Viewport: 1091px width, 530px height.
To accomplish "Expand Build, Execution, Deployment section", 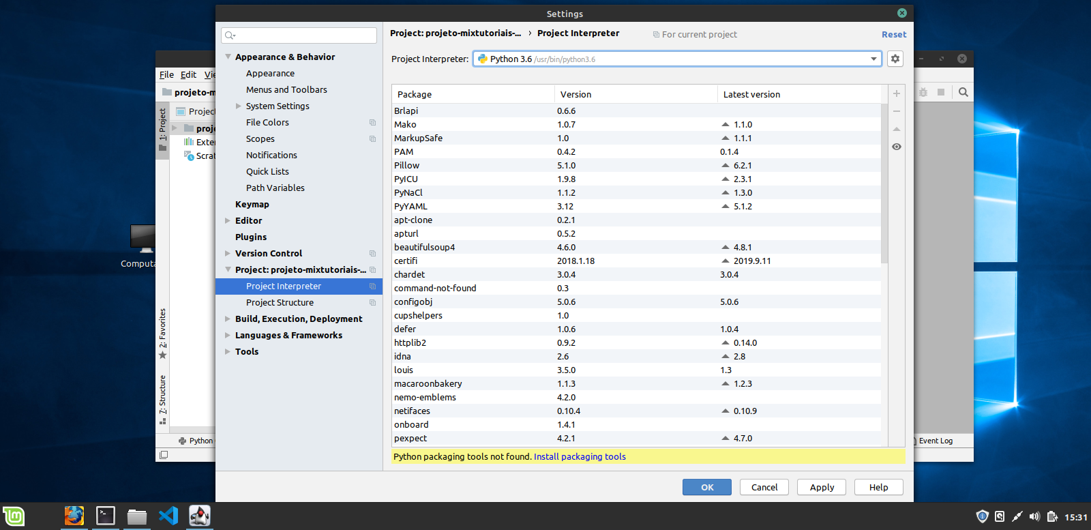I will [228, 319].
